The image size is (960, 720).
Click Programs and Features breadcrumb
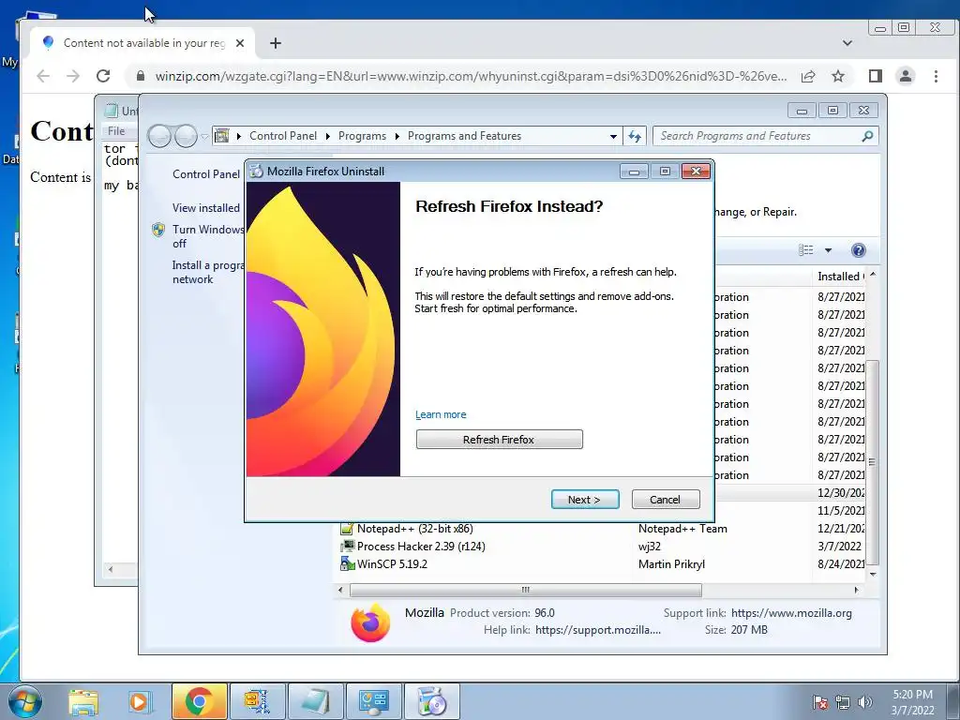click(464, 136)
